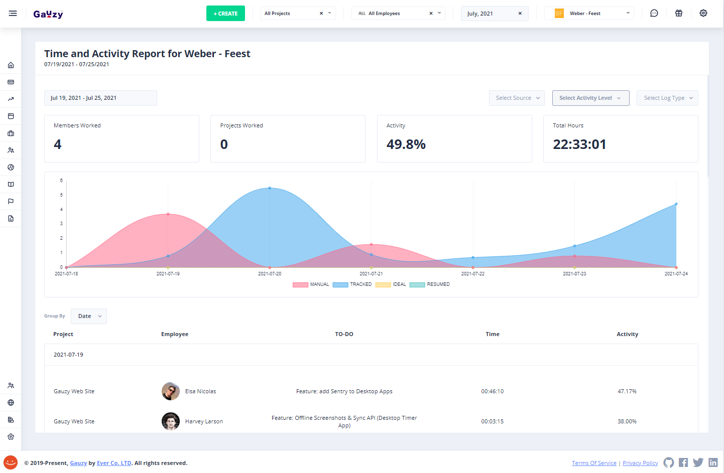724x473 pixels.
Task: Hide the RESUMED legend series
Action: 430,284
